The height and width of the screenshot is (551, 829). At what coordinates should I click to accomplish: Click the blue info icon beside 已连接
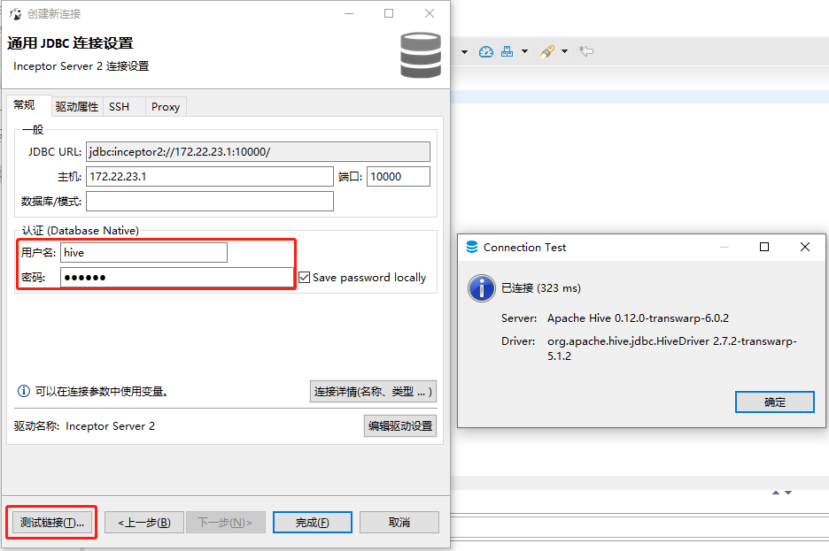point(481,288)
